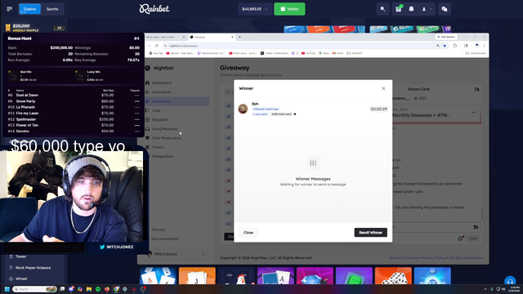Open Chrome from the taskbar
The image size is (523, 294).
click(116, 289)
